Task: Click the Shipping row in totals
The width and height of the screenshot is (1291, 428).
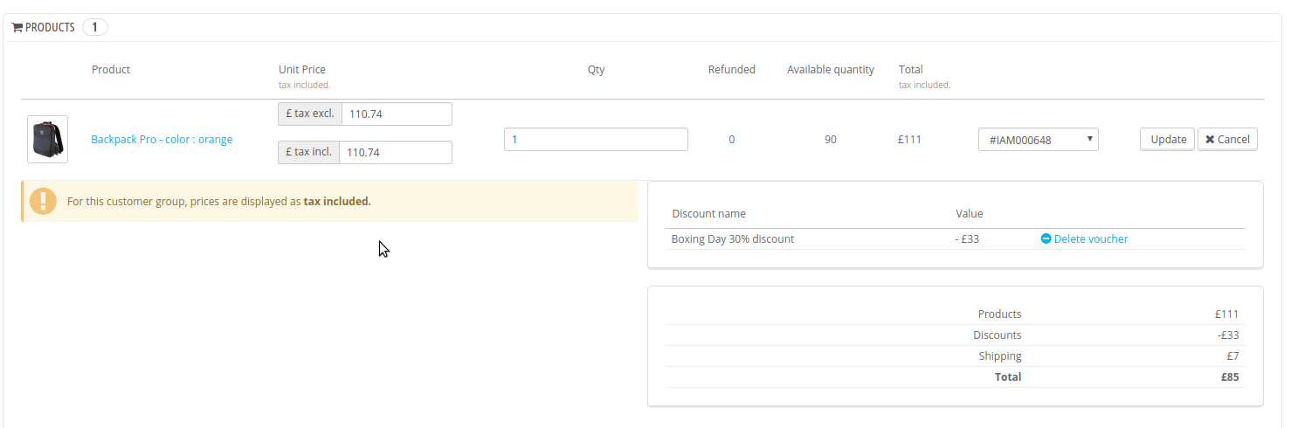Action: [999, 356]
